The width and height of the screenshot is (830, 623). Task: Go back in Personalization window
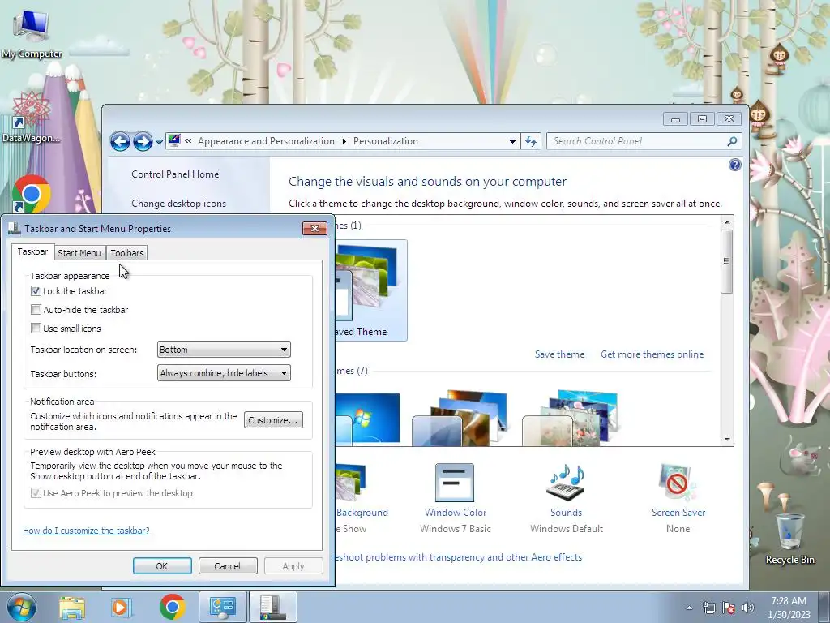120,141
